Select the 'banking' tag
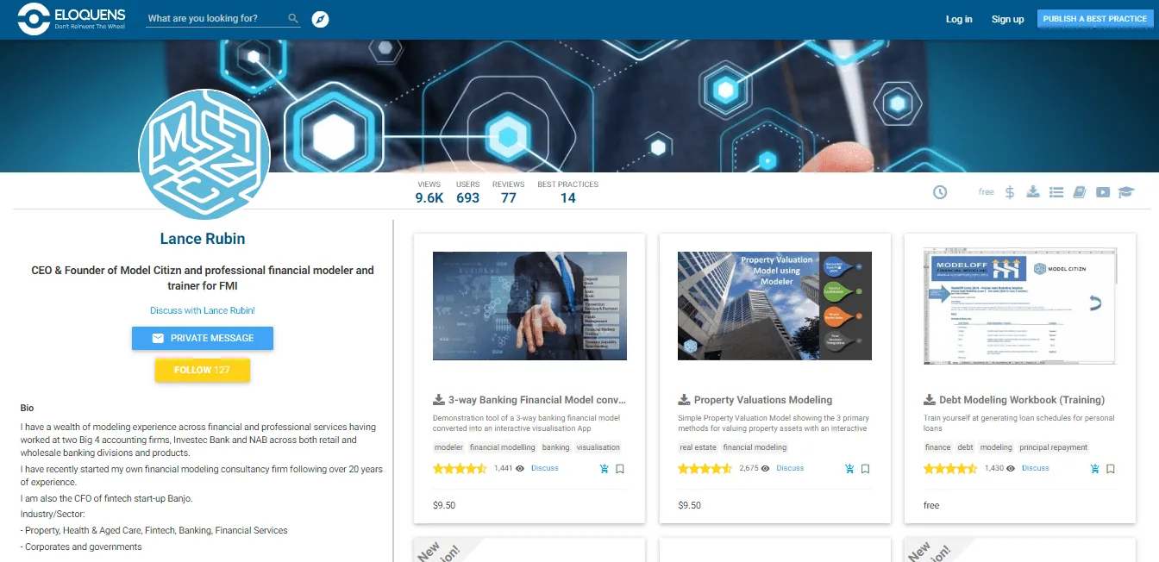 coord(556,447)
